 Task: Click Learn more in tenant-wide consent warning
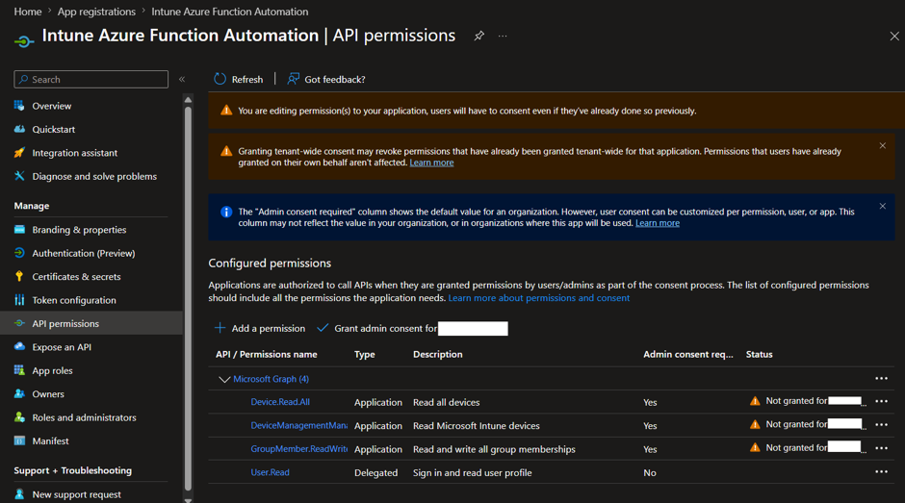click(431, 163)
